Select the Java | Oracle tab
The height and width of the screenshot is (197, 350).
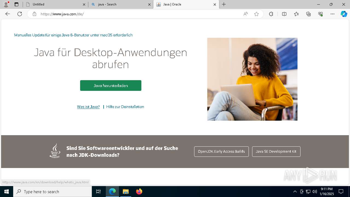186,4
